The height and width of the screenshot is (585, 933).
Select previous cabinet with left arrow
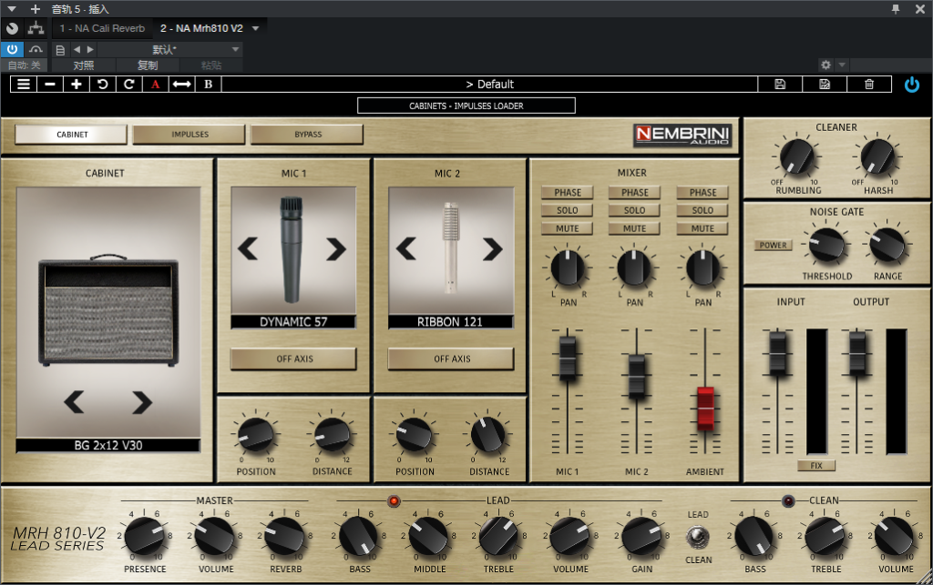75,402
